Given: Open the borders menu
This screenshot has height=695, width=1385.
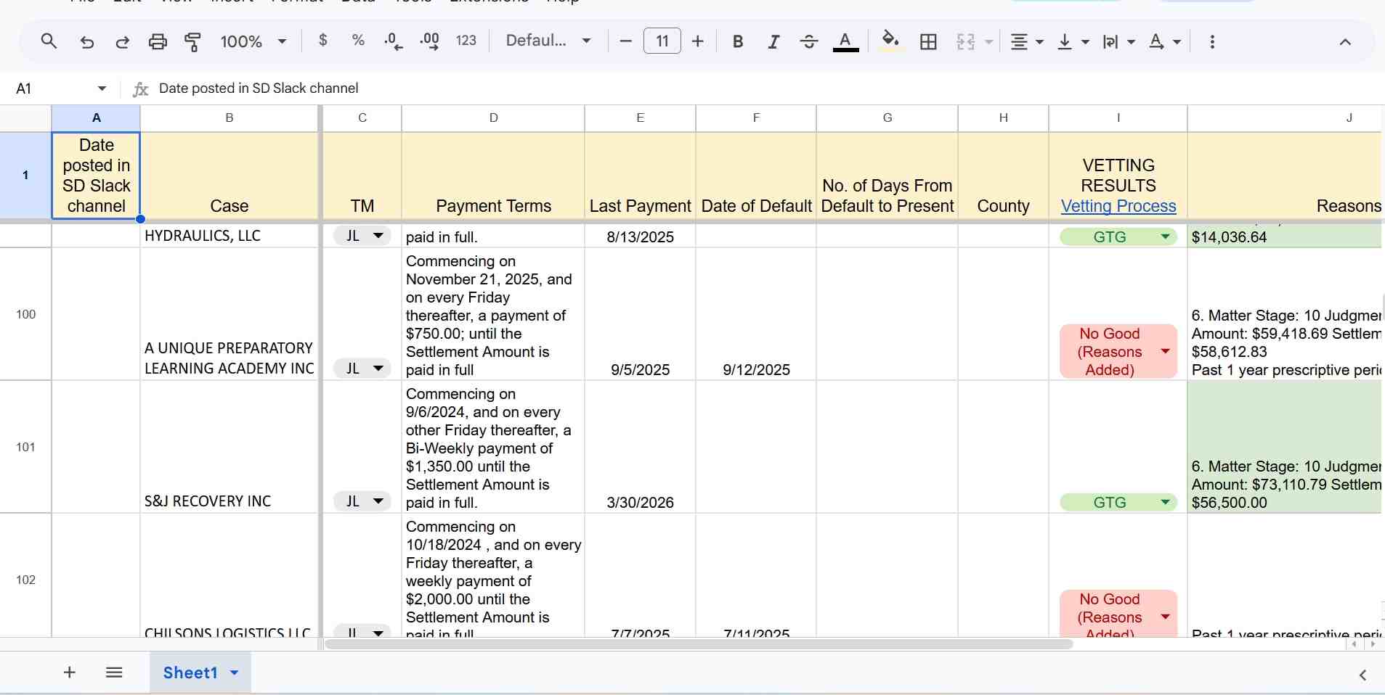Looking at the screenshot, I should pos(928,41).
